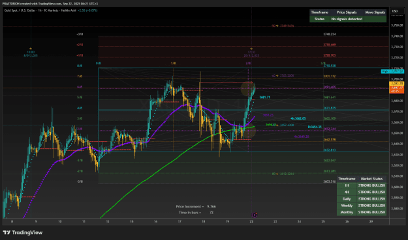
Task: Click the yellow 3,693.78 price tag
Action: click(396, 84)
